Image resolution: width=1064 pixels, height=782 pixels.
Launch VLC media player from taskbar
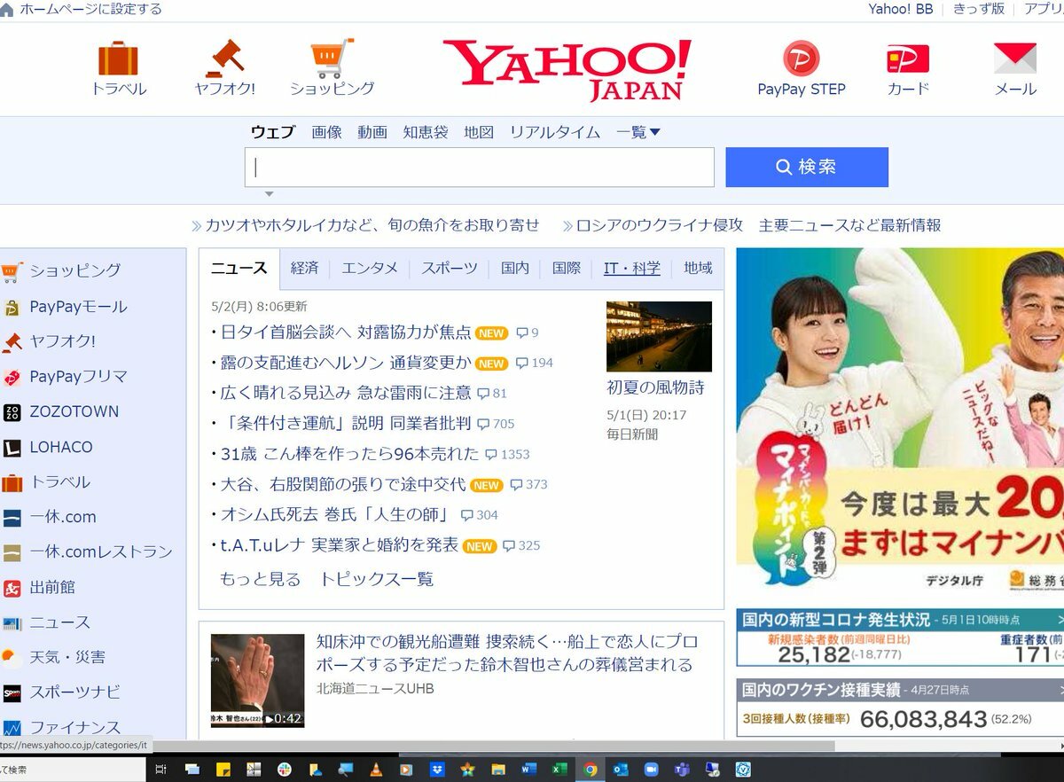click(x=375, y=770)
